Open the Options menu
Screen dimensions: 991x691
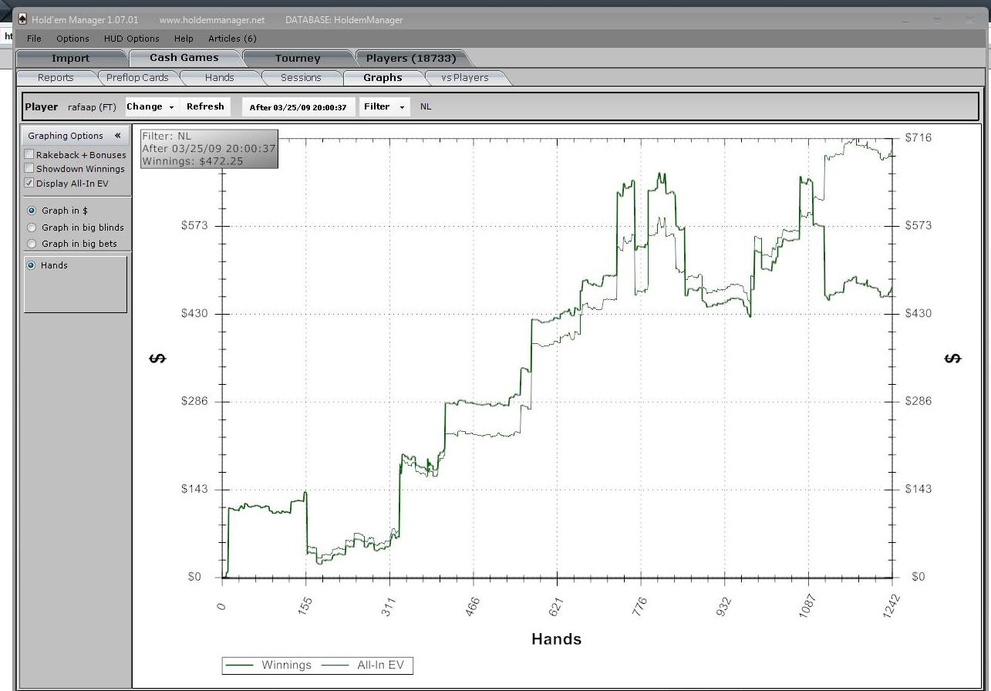72,39
